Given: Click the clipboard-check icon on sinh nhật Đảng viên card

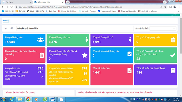Looking at the screenshot, I should coord(129,54).
